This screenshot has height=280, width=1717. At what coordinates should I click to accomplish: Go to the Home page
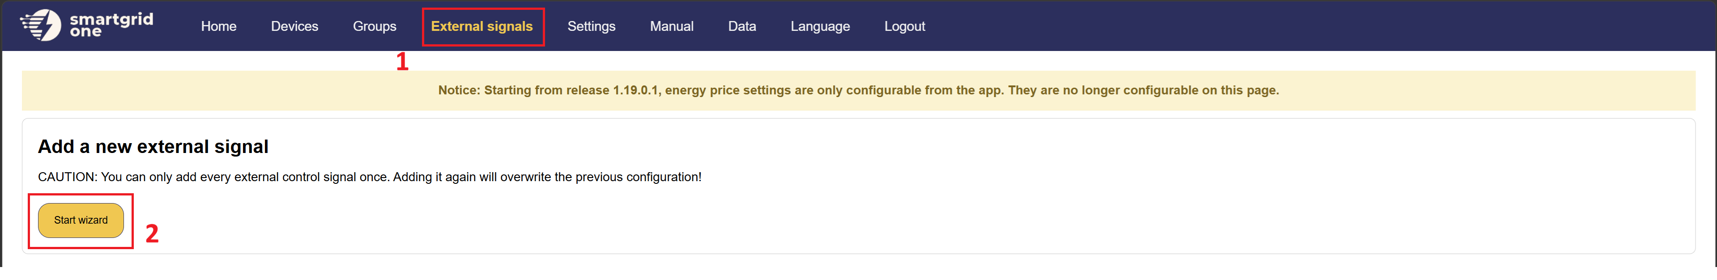click(219, 27)
